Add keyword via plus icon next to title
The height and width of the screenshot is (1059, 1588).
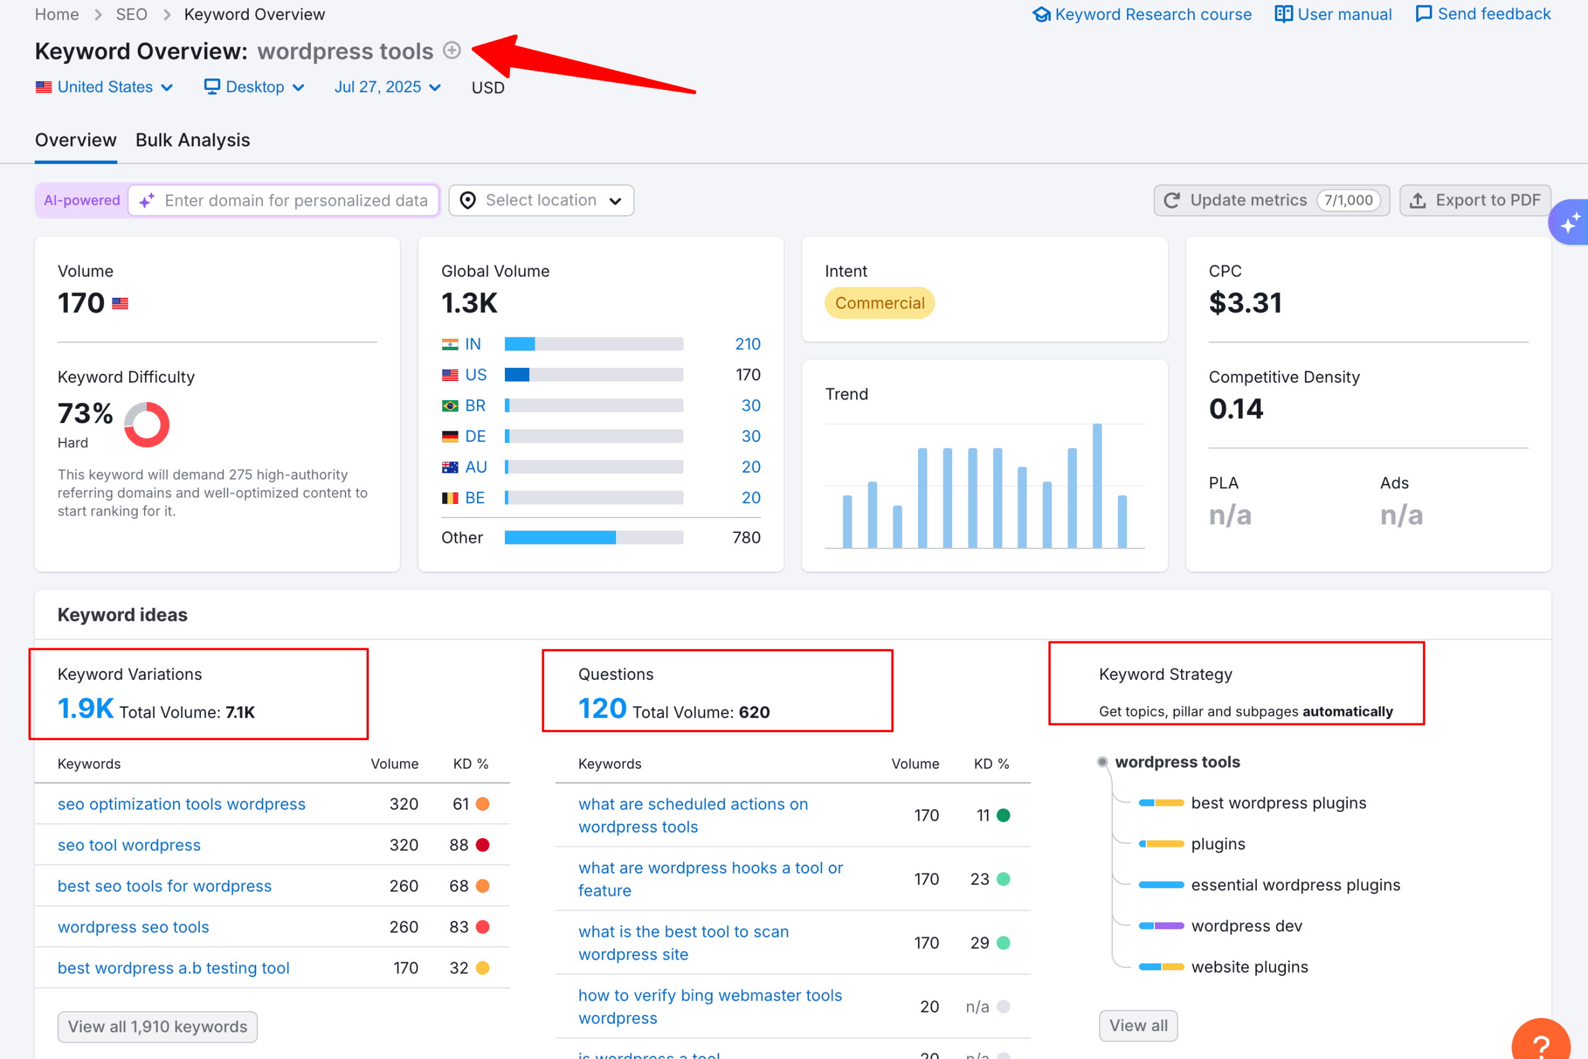coord(451,50)
